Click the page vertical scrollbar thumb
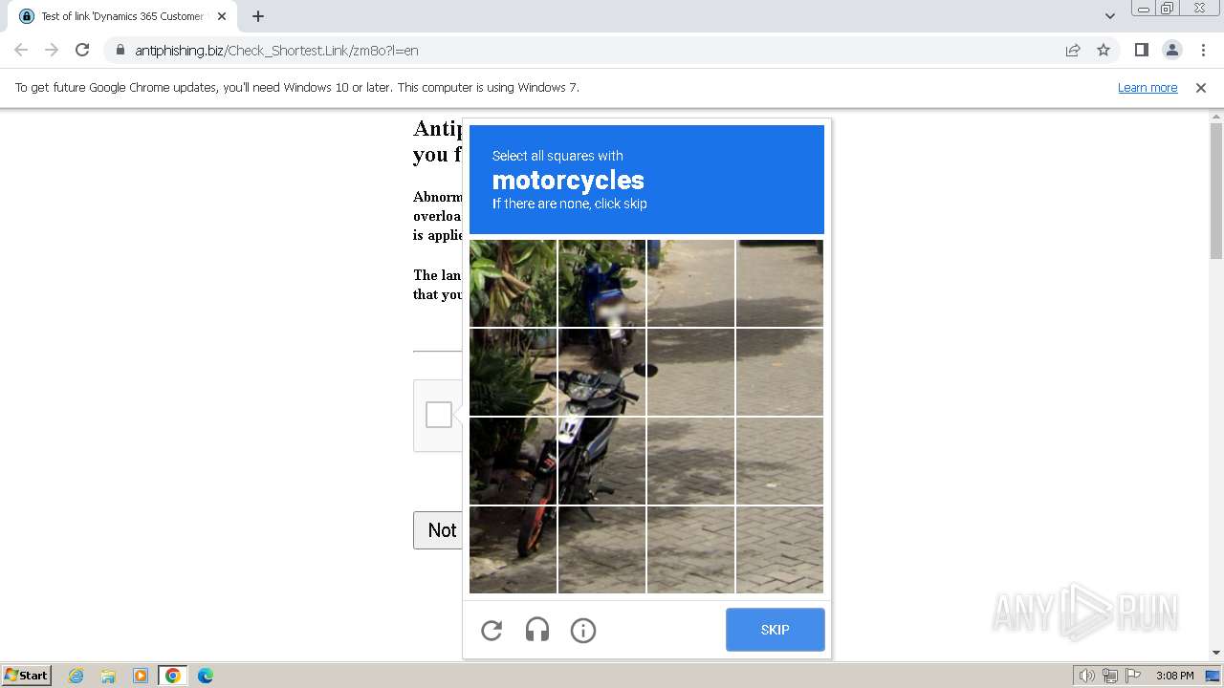This screenshot has height=688, width=1224. pos(1216,191)
